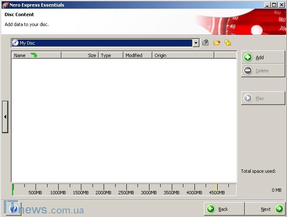Click the My Disc disc icon
This screenshot has width=287, height=217.
coord(15,43)
